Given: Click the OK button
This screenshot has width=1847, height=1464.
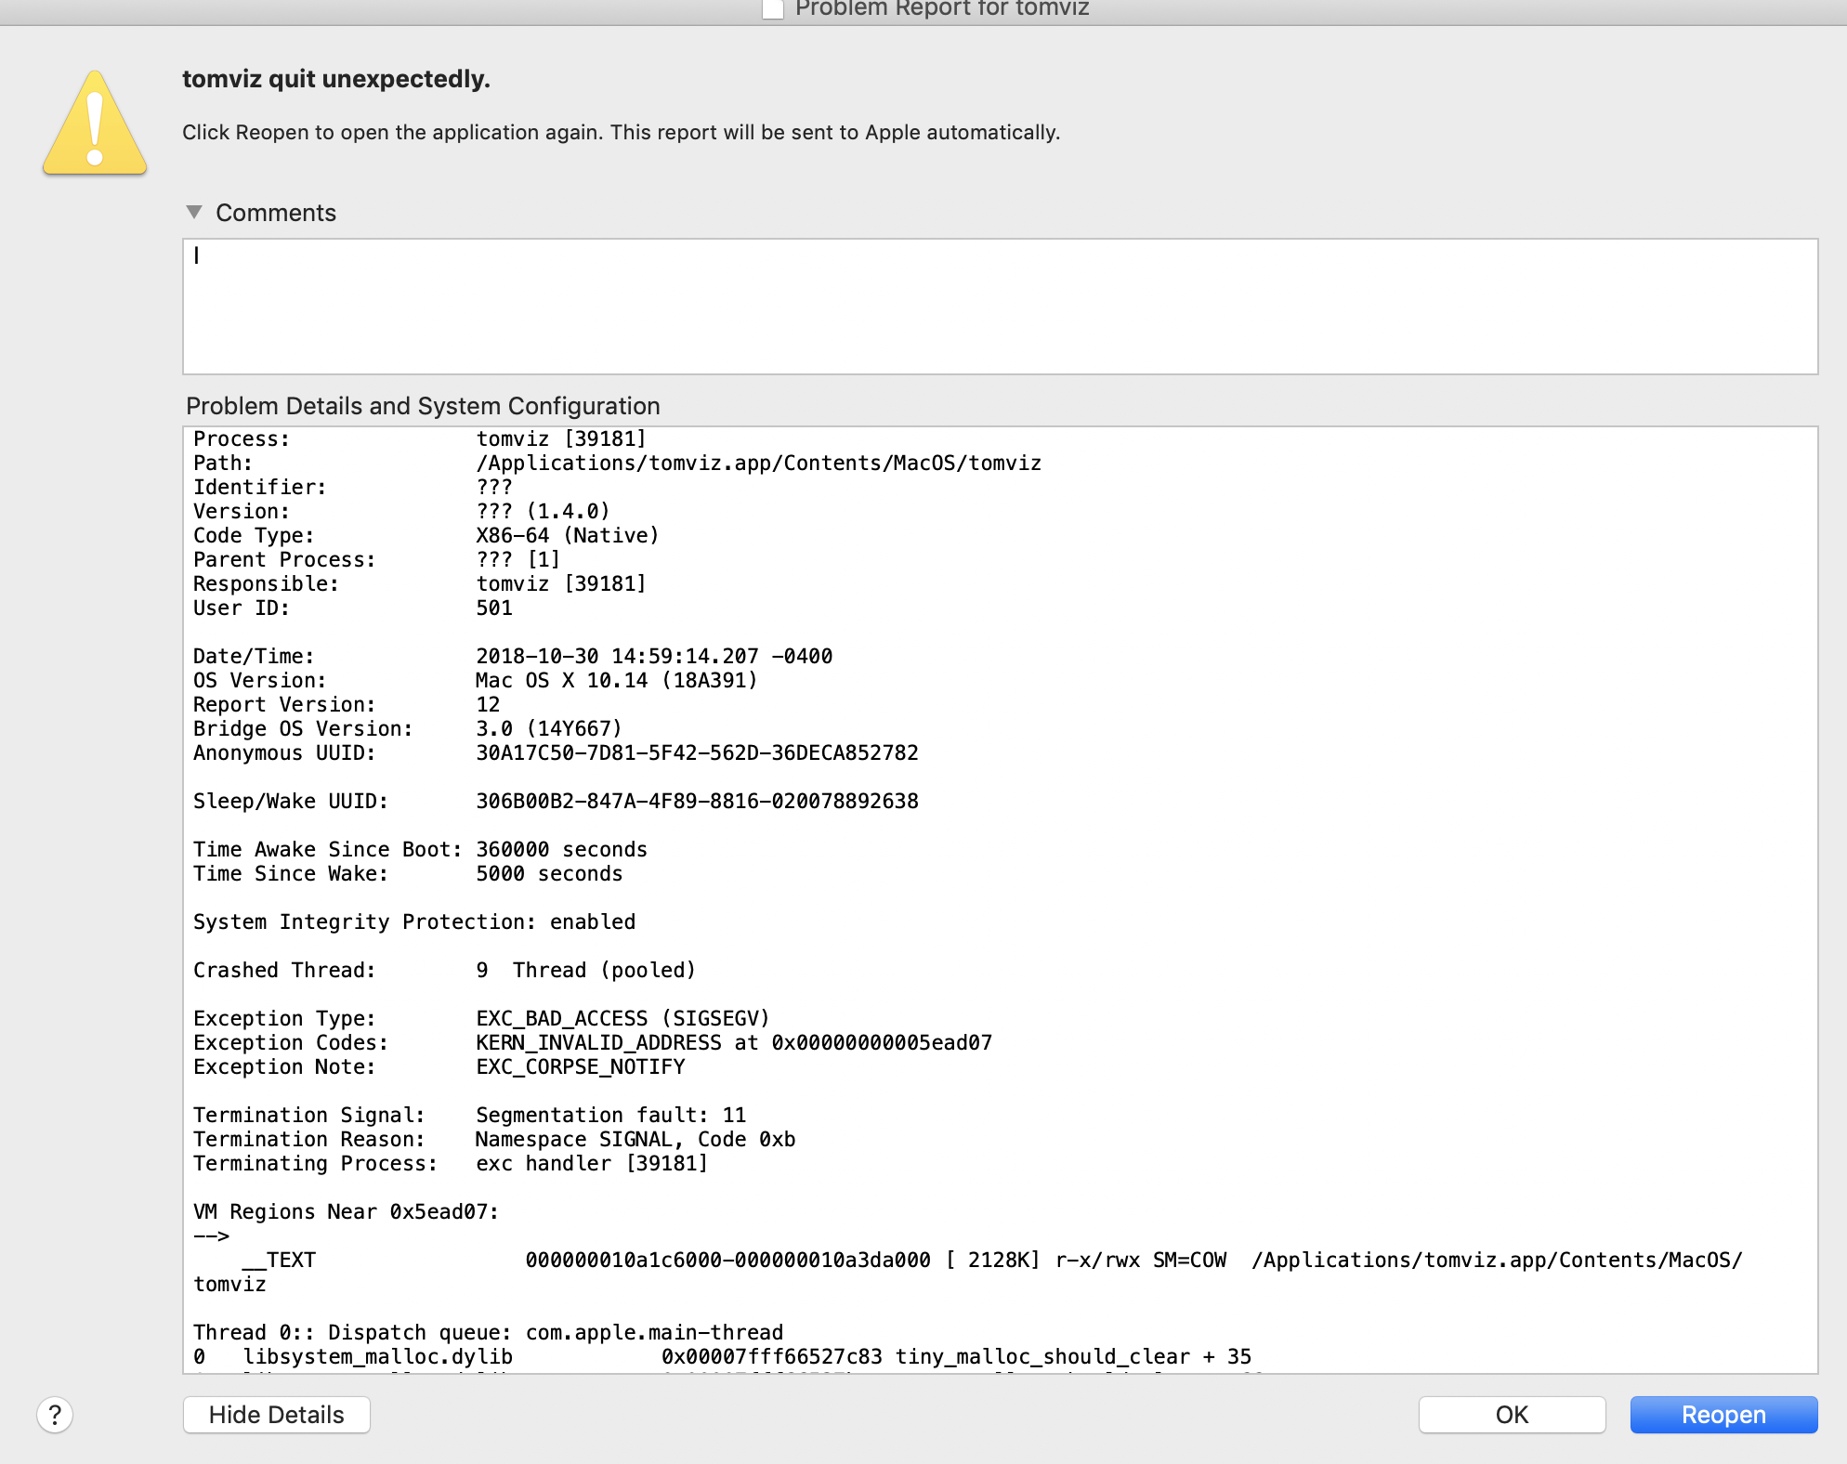Looking at the screenshot, I should click(x=1512, y=1415).
